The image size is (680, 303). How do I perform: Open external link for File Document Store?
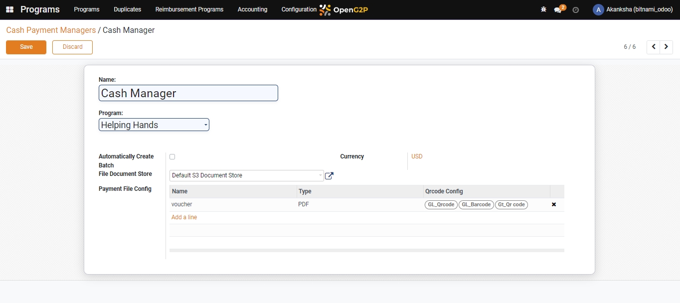tap(329, 175)
